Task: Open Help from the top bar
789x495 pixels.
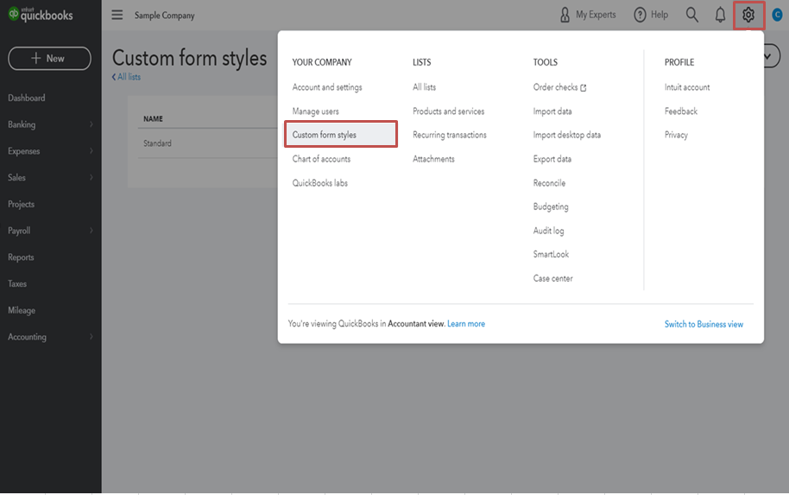Action: click(x=651, y=15)
